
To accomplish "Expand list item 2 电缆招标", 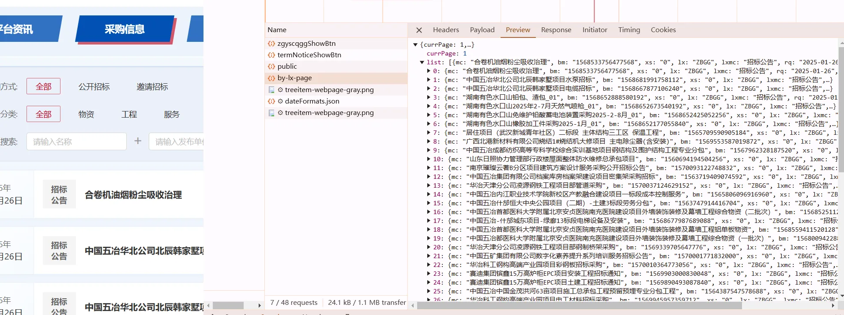I will (429, 89).
